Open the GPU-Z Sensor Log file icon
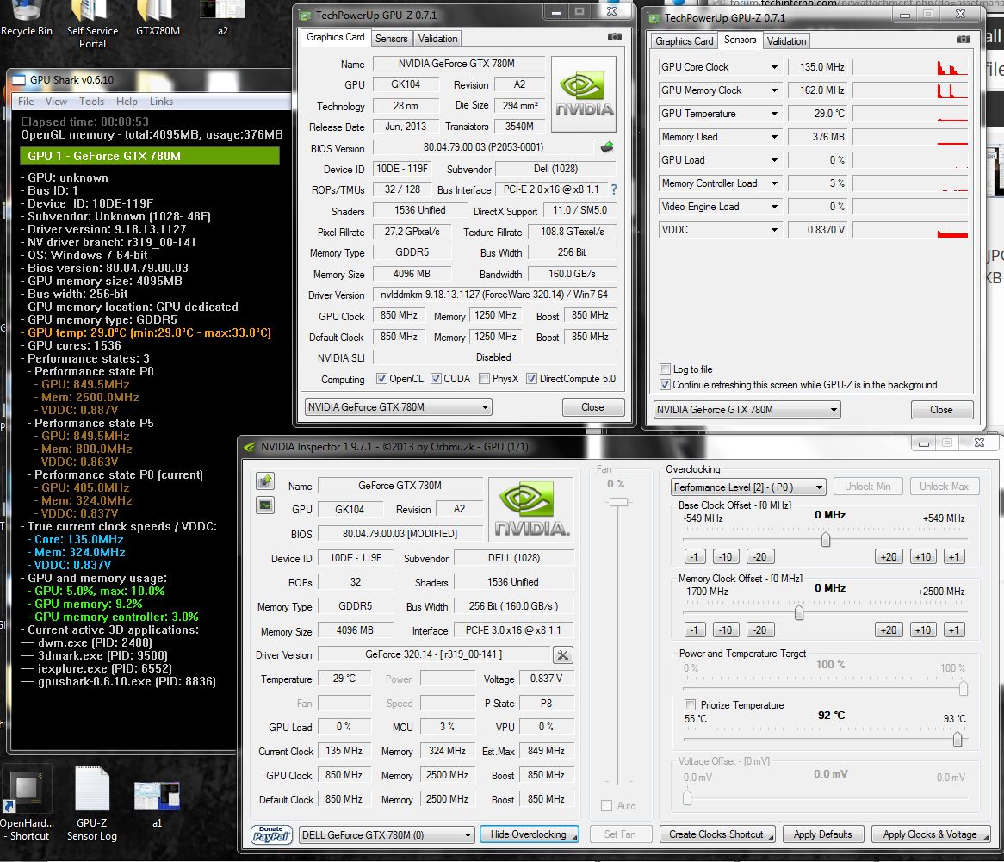 tap(92, 804)
